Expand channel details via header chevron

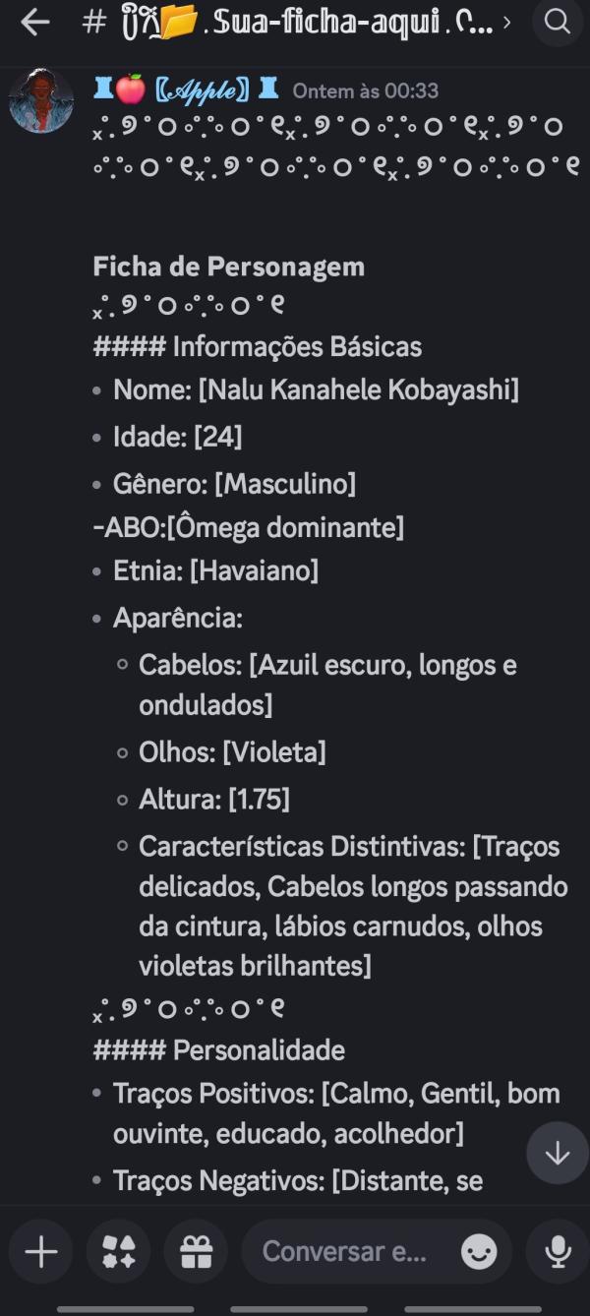click(x=506, y=22)
